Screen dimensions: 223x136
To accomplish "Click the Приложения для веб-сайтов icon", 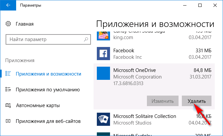I will pyautogui.click(x=8, y=121).
